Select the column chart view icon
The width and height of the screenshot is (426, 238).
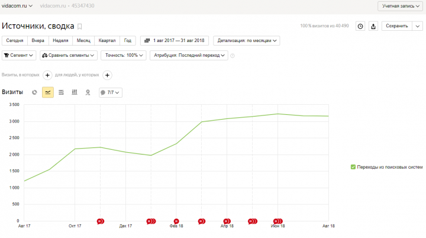(x=75, y=92)
